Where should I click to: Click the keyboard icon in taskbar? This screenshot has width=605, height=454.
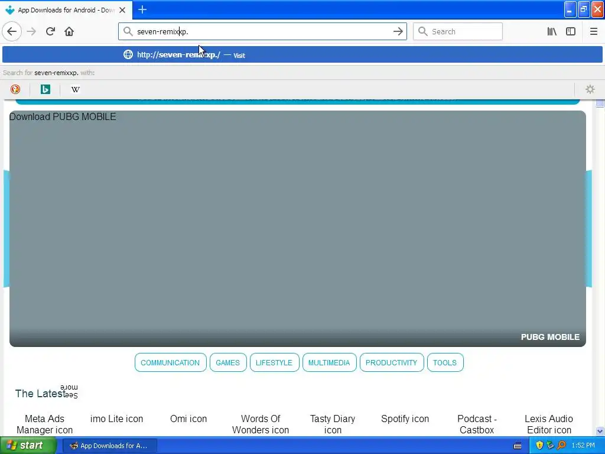[x=518, y=446]
